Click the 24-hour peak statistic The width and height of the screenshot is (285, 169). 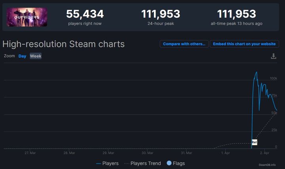[x=160, y=17]
